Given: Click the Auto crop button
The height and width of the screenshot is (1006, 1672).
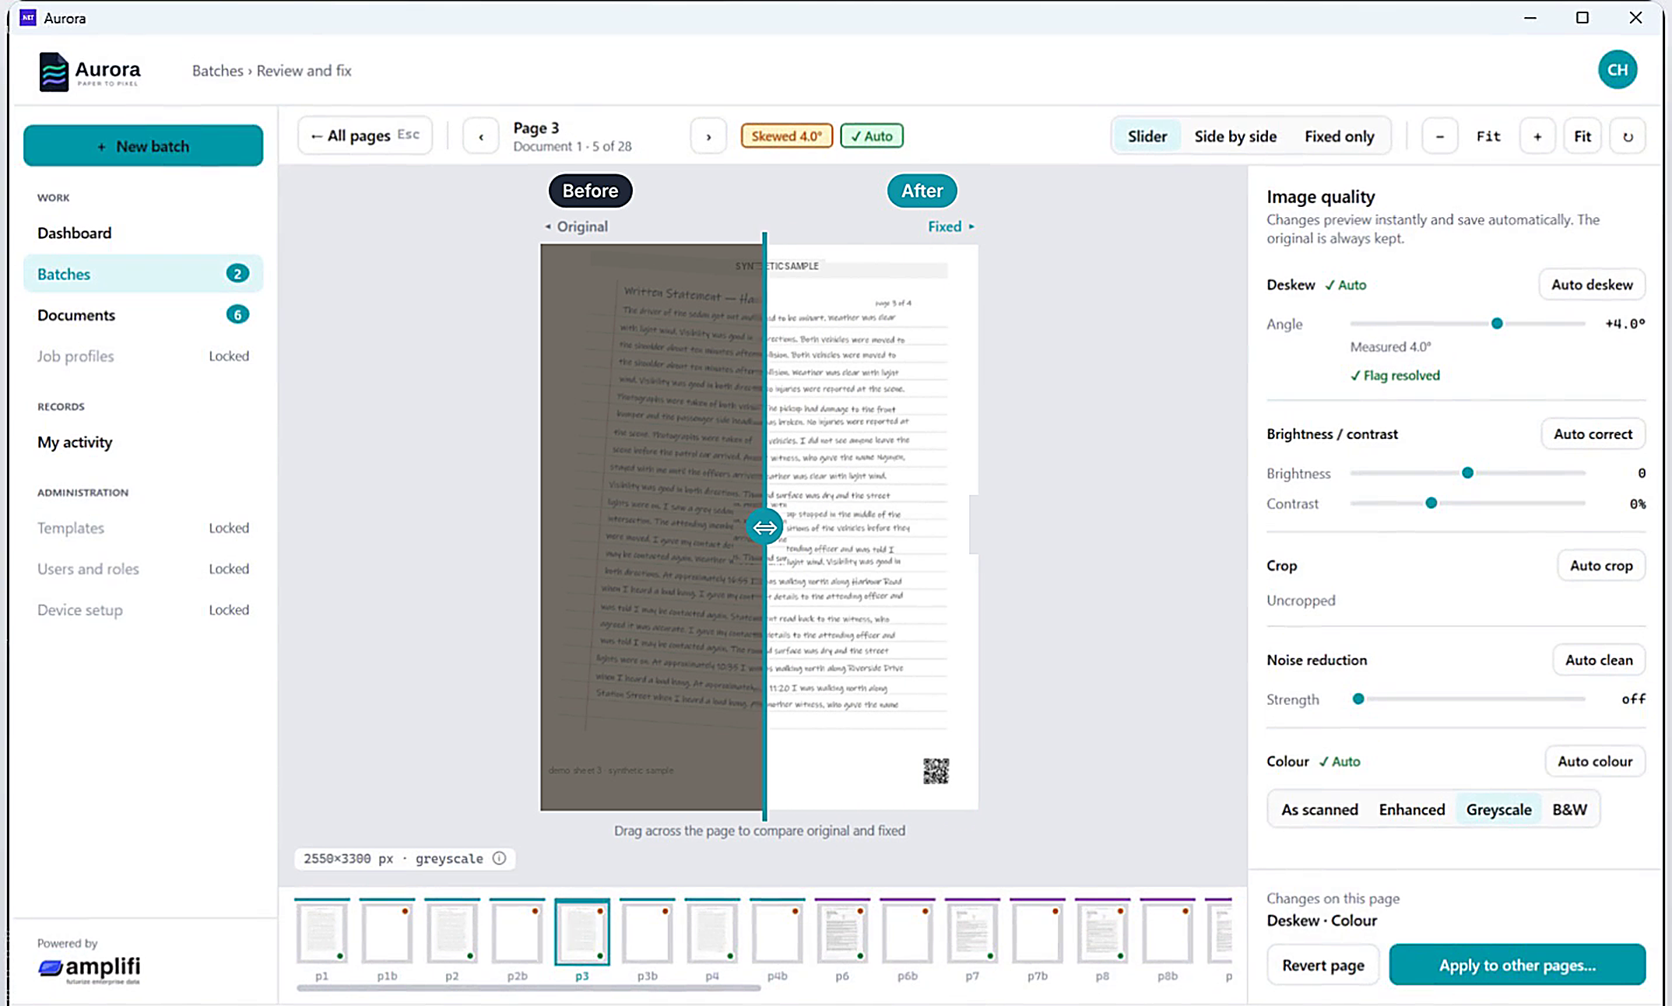Looking at the screenshot, I should [1601, 566].
